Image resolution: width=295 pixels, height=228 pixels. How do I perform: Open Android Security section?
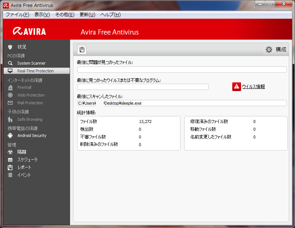click(x=32, y=135)
